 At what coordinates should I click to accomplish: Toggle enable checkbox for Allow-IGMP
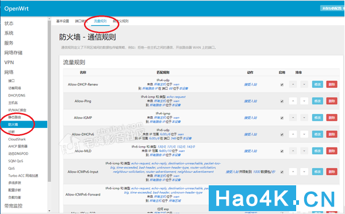(282, 118)
